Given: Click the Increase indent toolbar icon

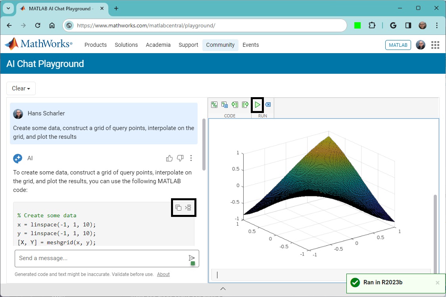Looking at the screenshot, I should [x=235, y=105].
